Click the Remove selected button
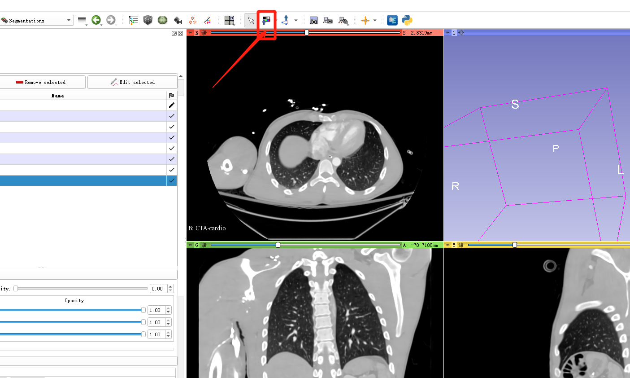This screenshot has height=378, width=630. click(x=43, y=82)
